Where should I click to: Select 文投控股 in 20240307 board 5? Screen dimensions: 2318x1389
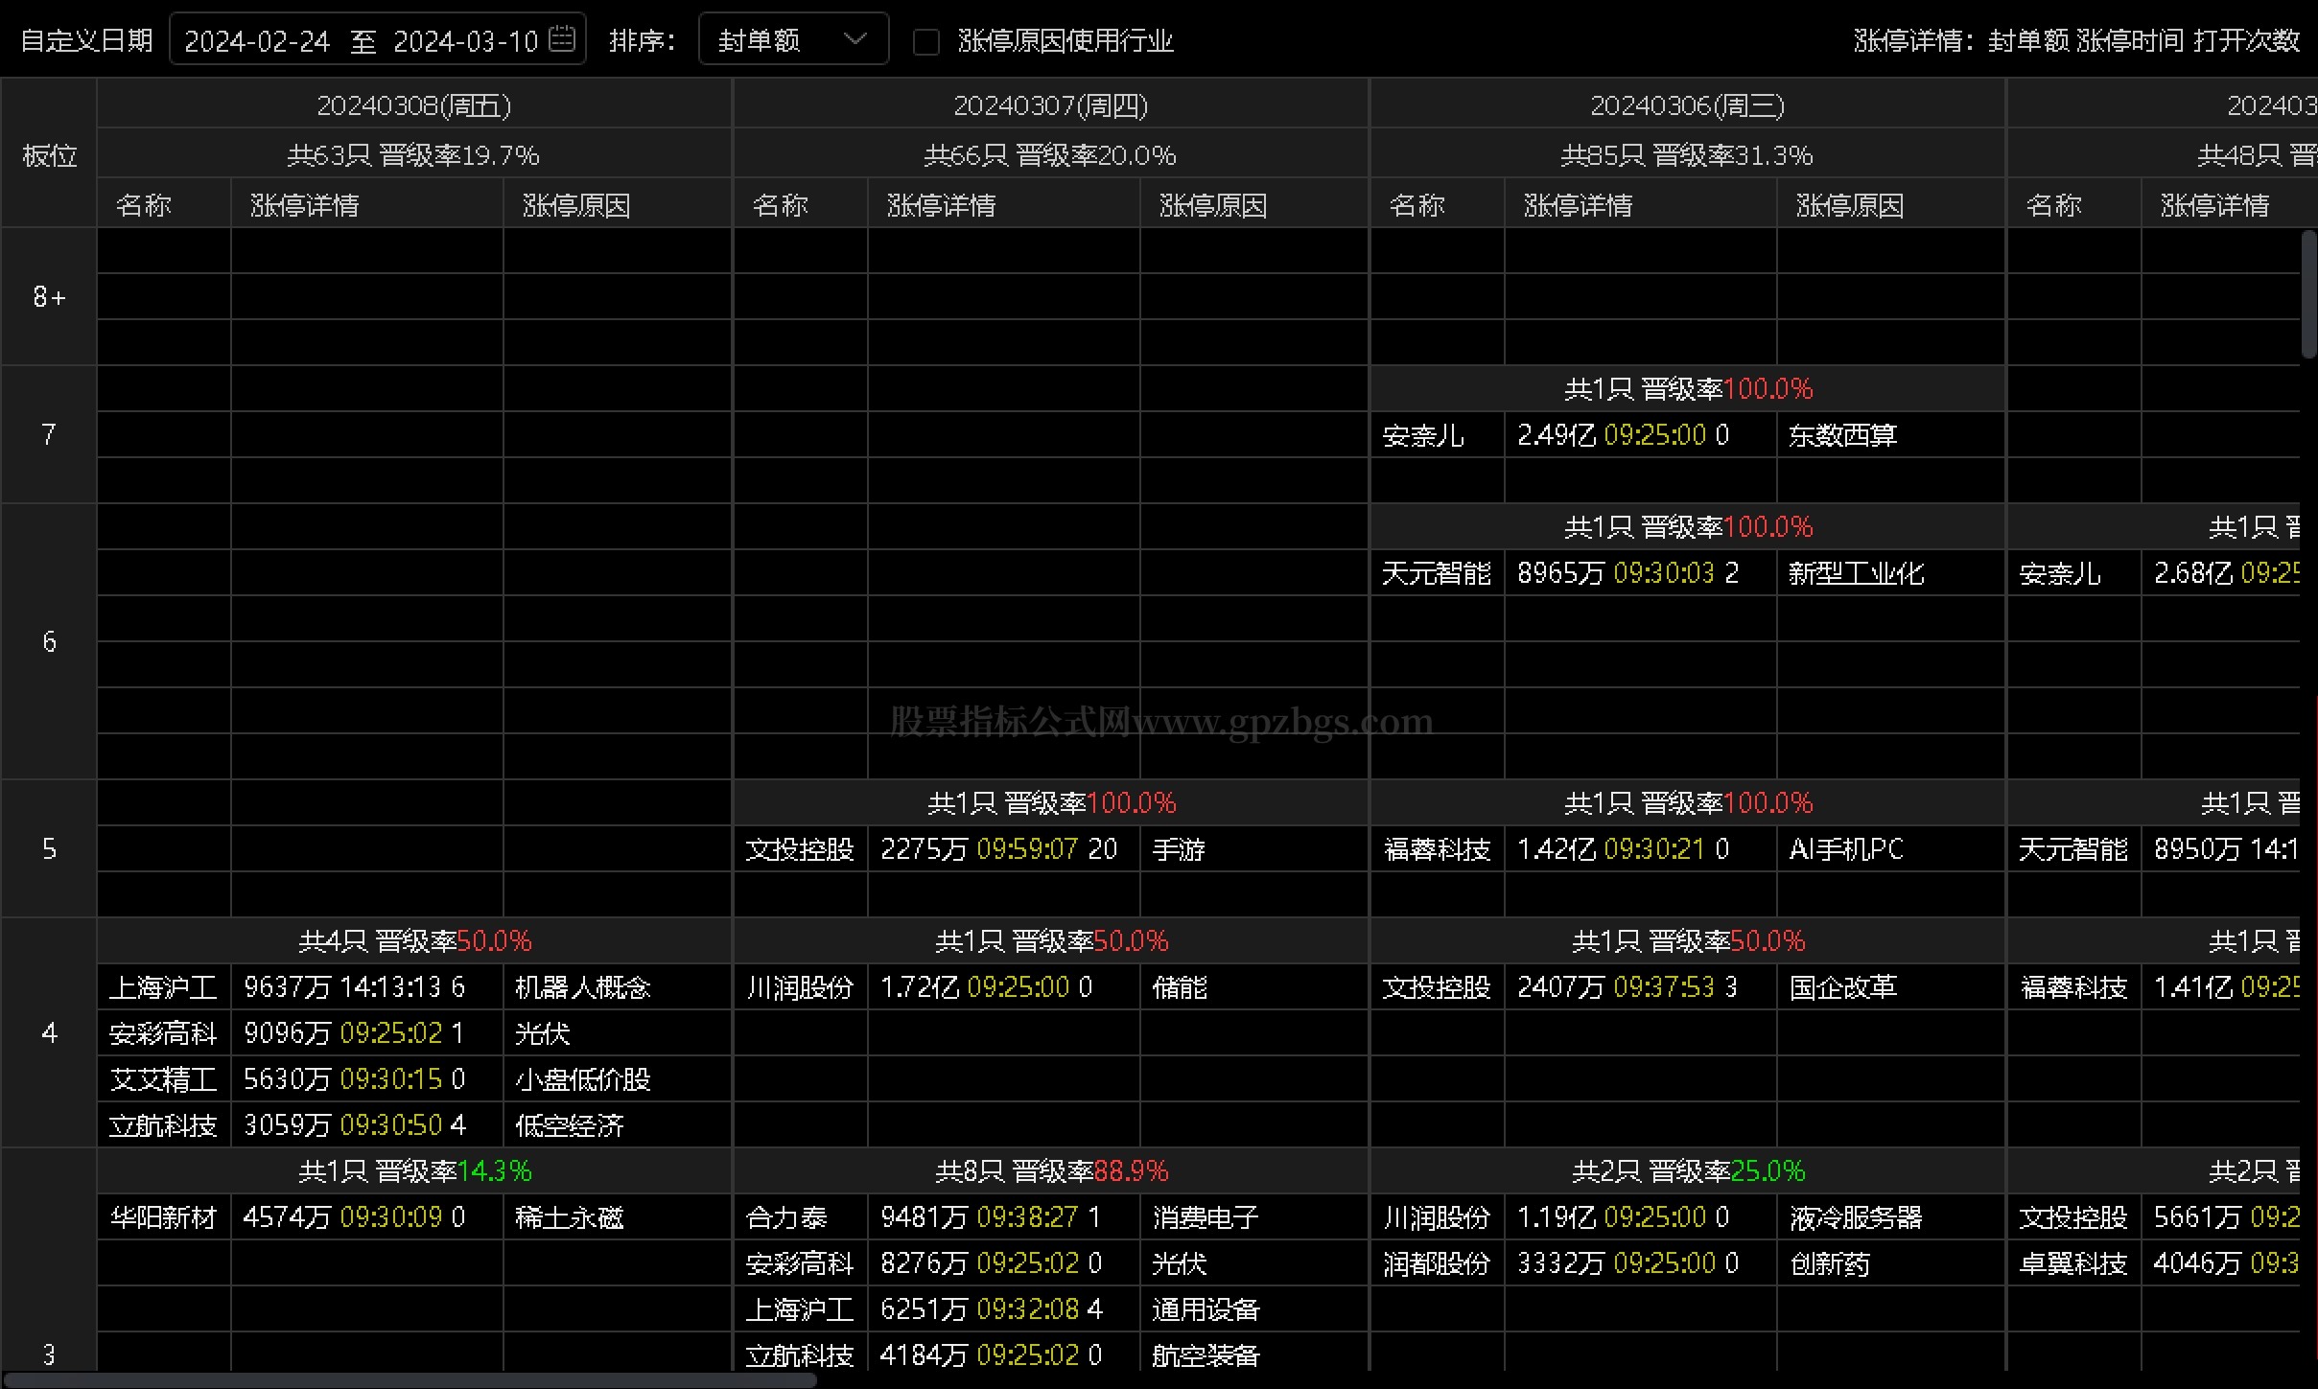click(801, 849)
